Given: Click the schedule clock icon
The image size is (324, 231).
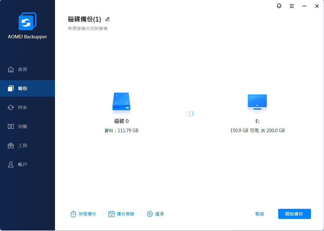Looking at the screenshot, I should pos(73,214).
